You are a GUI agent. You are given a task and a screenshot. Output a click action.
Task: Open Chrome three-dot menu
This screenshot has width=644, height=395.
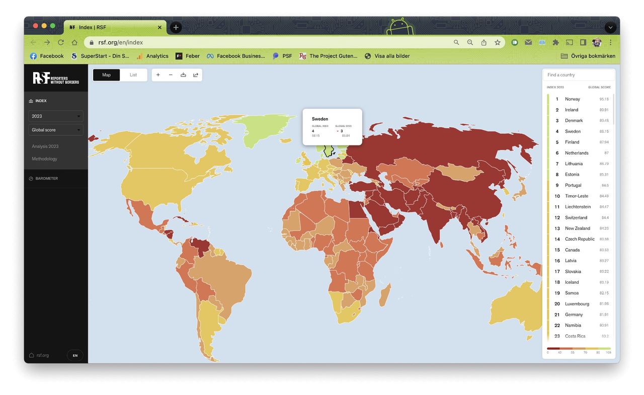pyautogui.click(x=611, y=43)
